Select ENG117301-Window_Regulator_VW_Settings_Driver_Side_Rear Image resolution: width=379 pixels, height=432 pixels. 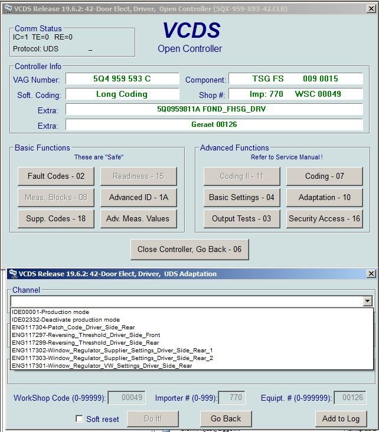[192, 366]
